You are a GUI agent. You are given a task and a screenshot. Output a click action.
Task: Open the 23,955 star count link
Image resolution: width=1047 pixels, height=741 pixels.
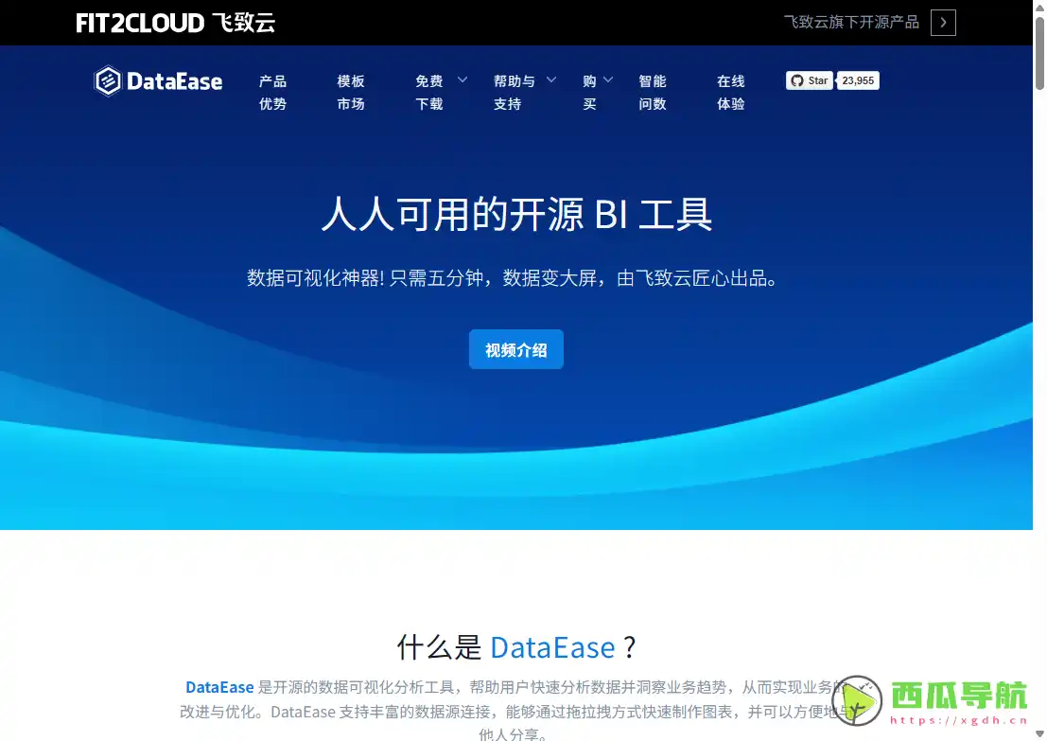[858, 80]
